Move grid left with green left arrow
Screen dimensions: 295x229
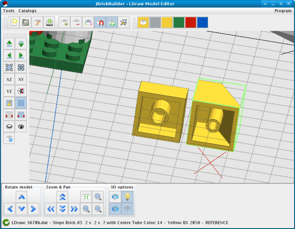click(9, 55)
